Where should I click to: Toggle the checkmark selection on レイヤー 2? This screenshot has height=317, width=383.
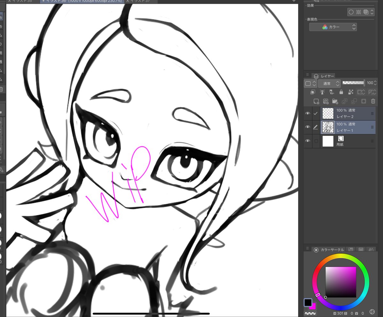[x=316, y=113]
